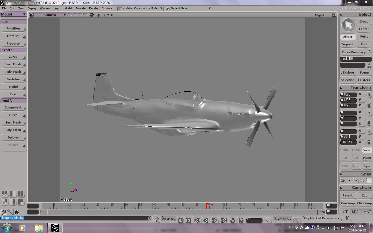Click the key icon beside Key Marked Parameters

(347, 219)
